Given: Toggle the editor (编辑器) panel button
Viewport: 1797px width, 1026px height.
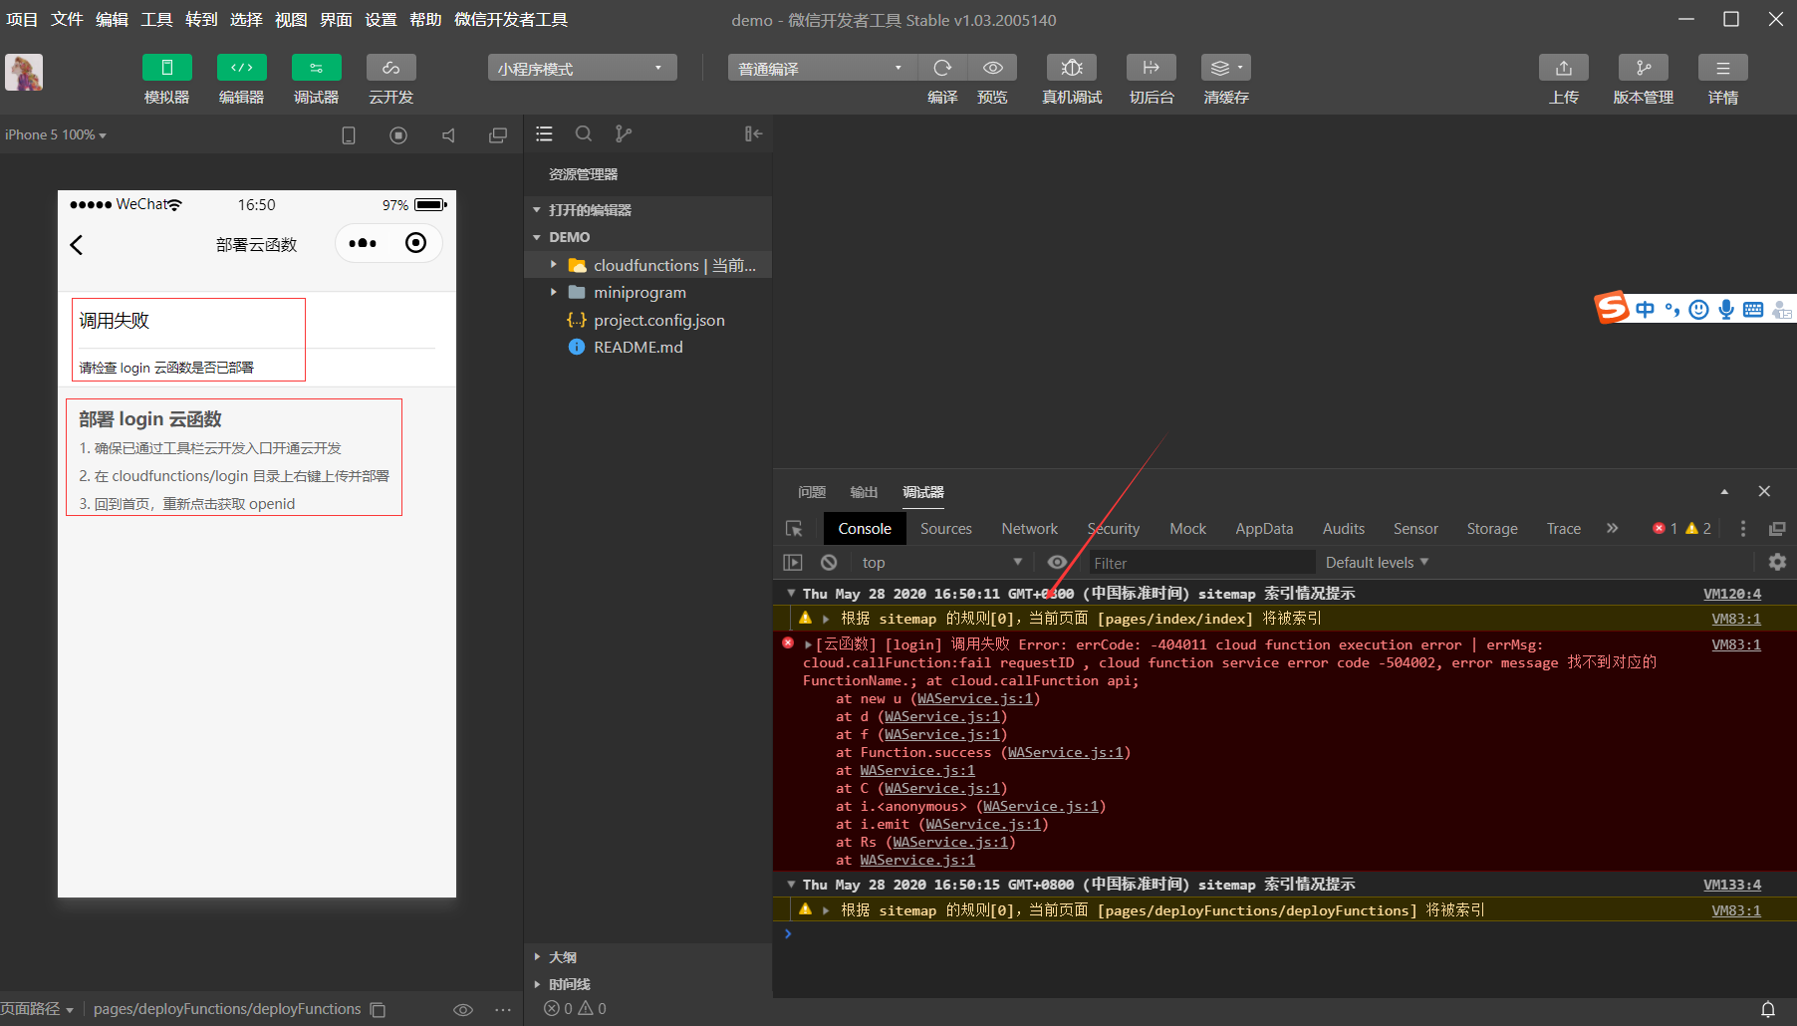Looking at the screenshot, I should (x=241, y=68).
